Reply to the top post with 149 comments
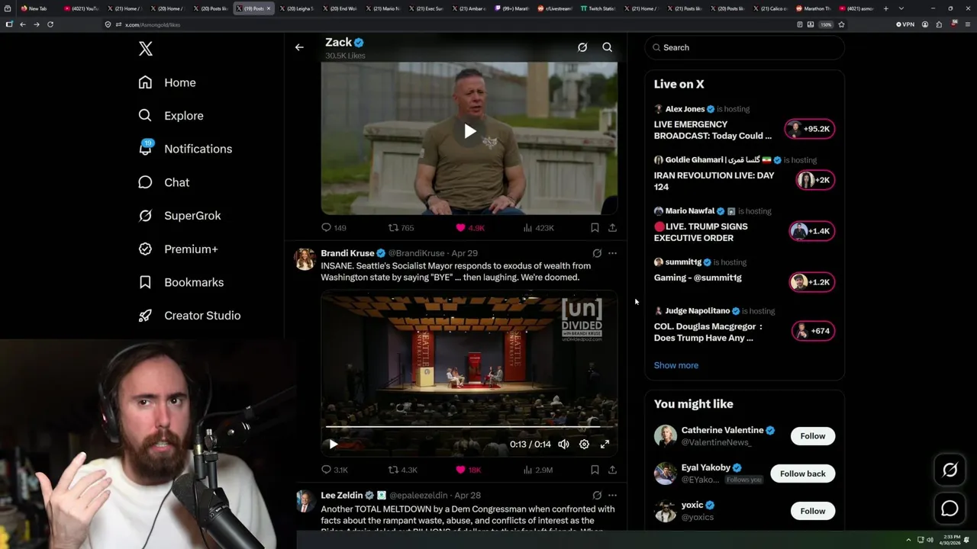 [334, 227]
